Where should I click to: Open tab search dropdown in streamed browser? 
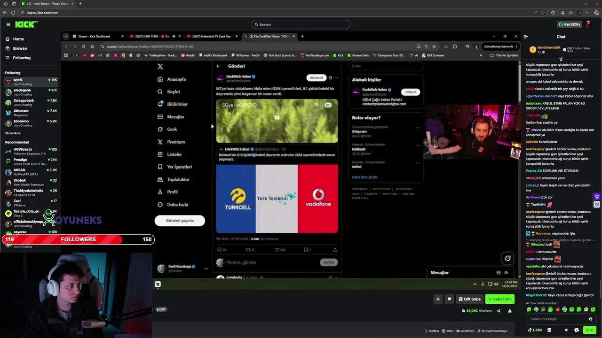(x=66, y=36)
